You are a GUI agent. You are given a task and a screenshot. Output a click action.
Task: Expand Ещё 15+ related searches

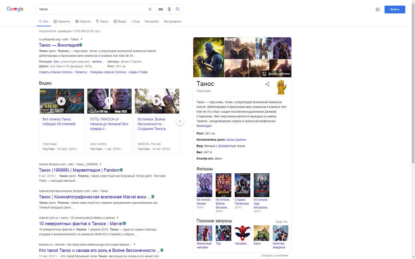[282, 222]
